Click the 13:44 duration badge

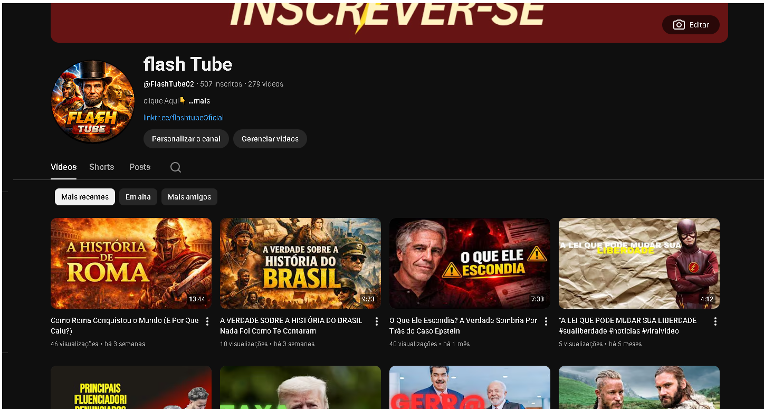tap(197, 299)
